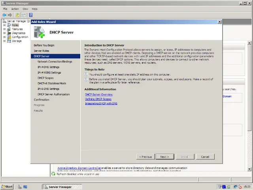Click Show Desktop quick launch icon

pos(25,187)
